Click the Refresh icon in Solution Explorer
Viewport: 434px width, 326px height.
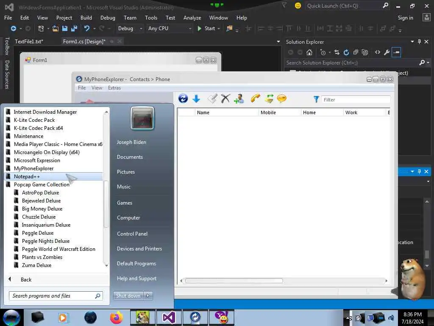coord(346,52)
